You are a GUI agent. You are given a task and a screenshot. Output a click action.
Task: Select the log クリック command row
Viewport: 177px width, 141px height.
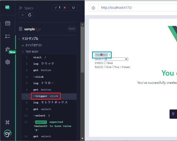49,64
